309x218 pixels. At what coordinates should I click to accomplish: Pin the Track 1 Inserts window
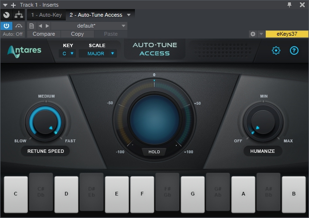[289, 5]
